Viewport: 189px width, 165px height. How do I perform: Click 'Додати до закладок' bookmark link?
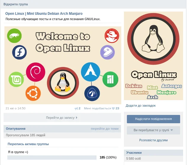(140, 105)
